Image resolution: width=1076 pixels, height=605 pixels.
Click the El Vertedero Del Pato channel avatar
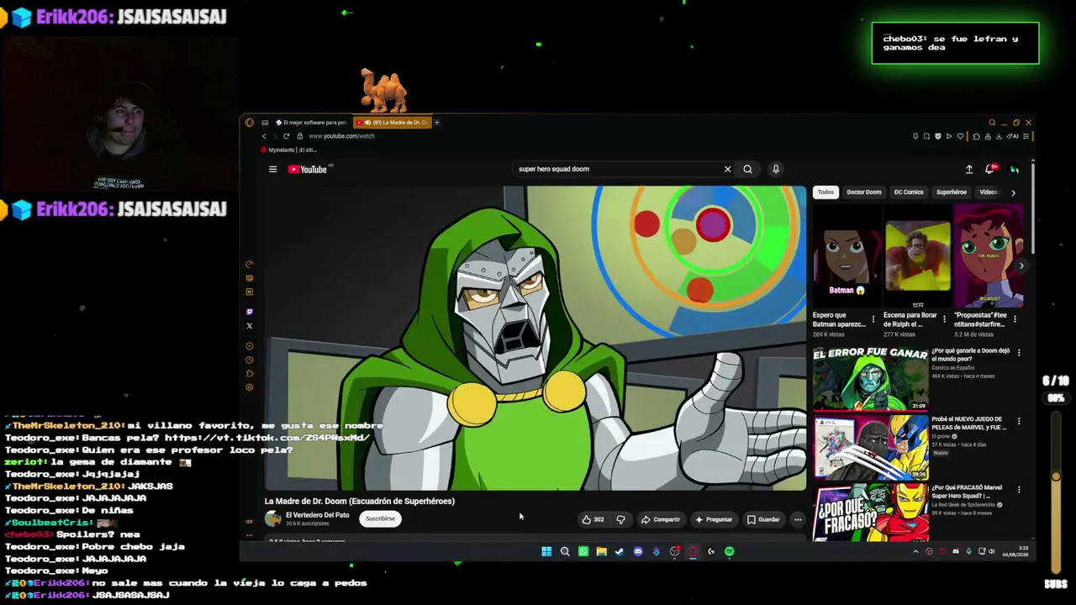coord(273,518)
